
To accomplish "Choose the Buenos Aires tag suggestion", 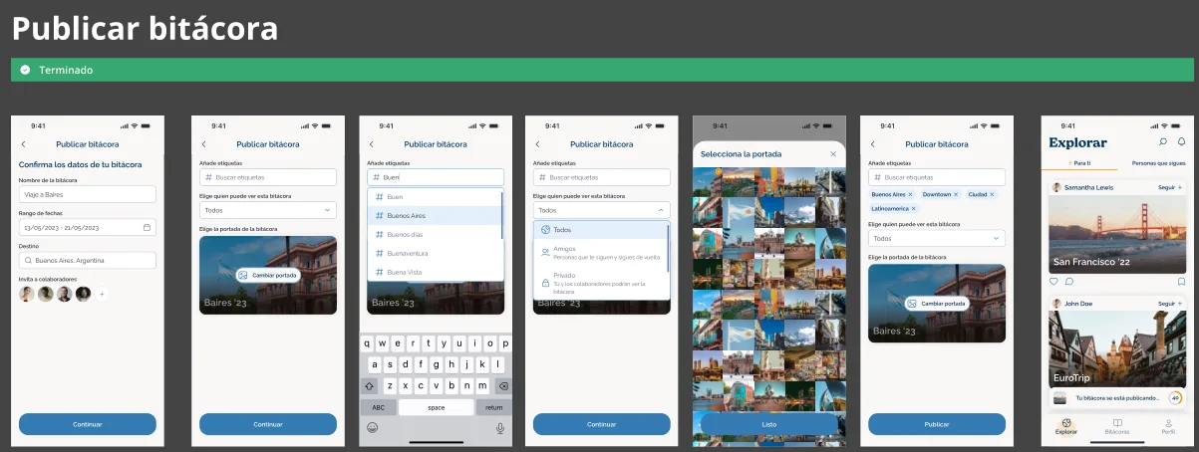I will click(x=434, y=215).
